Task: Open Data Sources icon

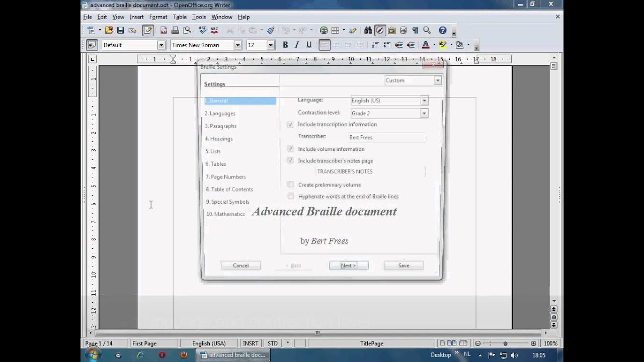Action: [x=404, y=31]
